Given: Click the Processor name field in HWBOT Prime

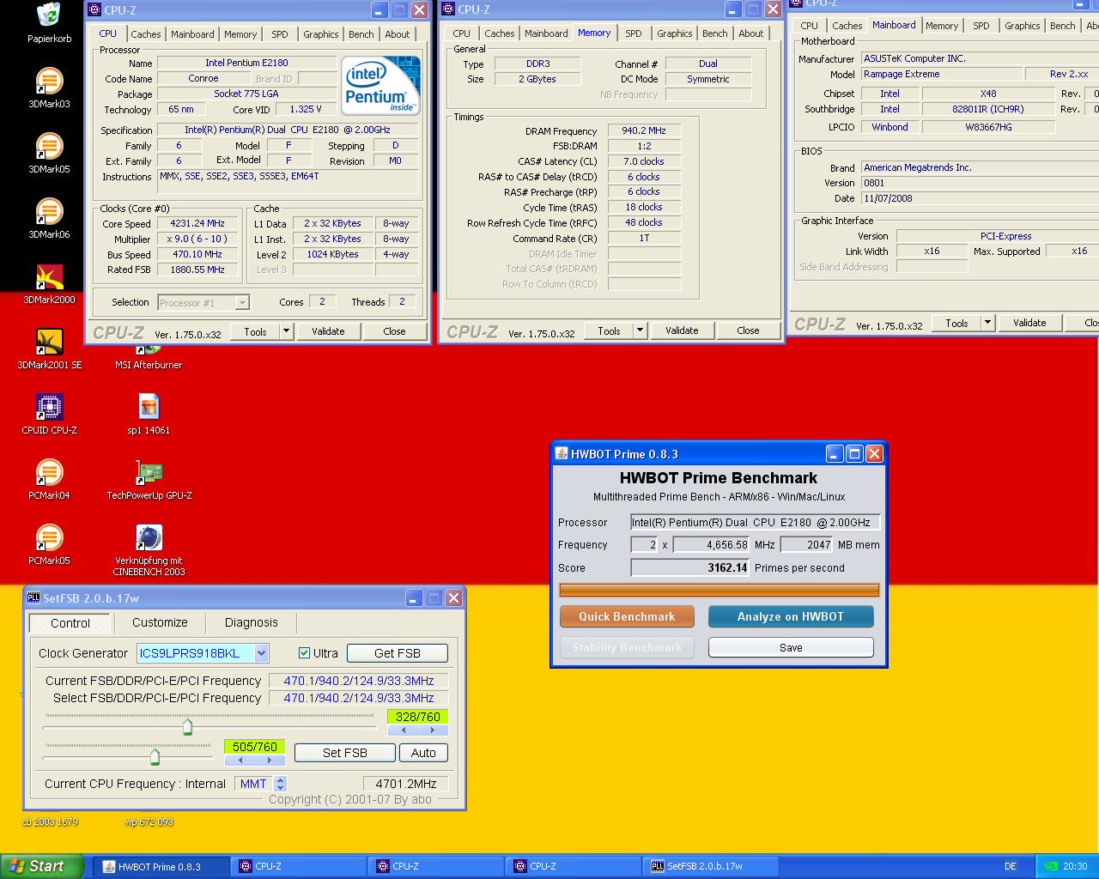Looking at the screenshot, I should coord(756,522).
